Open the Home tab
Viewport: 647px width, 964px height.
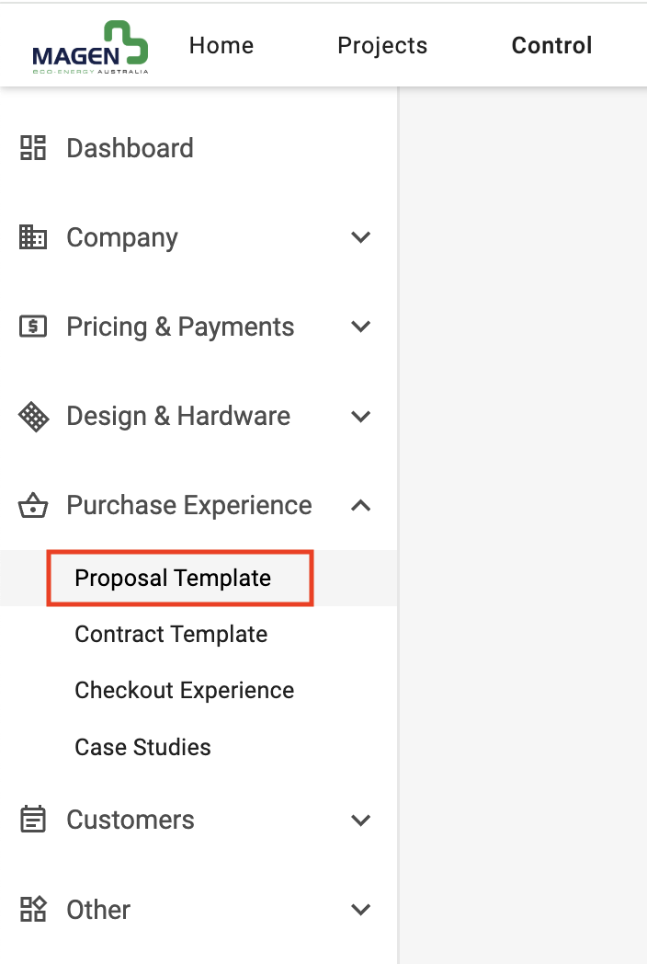coord(221,45)
